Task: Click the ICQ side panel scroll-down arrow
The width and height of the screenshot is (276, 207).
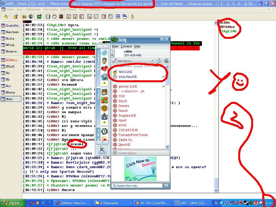Action: [103, 143]
